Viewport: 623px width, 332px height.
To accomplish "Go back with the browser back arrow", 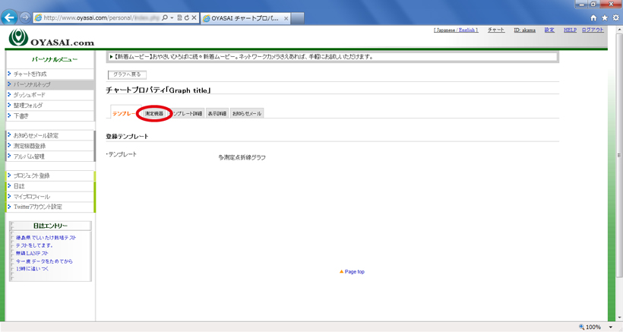I will point(9,17).
